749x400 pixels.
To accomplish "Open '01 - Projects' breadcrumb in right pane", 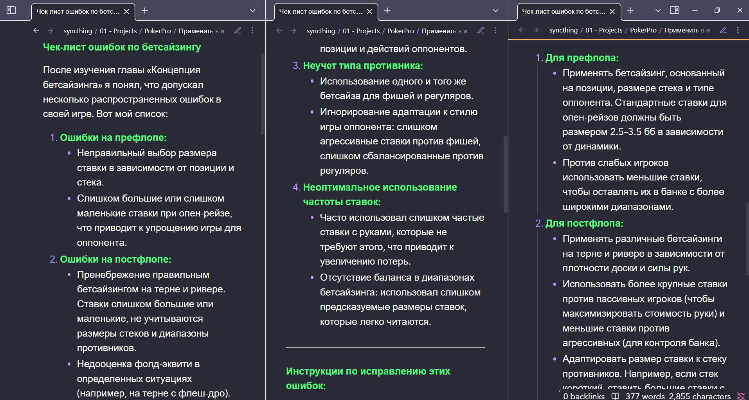I will click(x=604, y=30).
